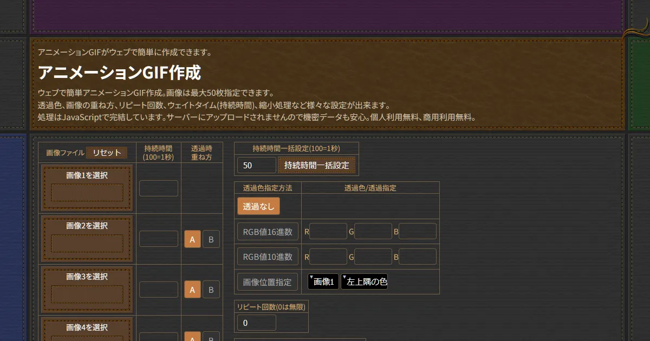Select overlay mode B for image 2
The height and width of the screenshot is (341, 650).
pyautogui.click(x=211, y=239)
